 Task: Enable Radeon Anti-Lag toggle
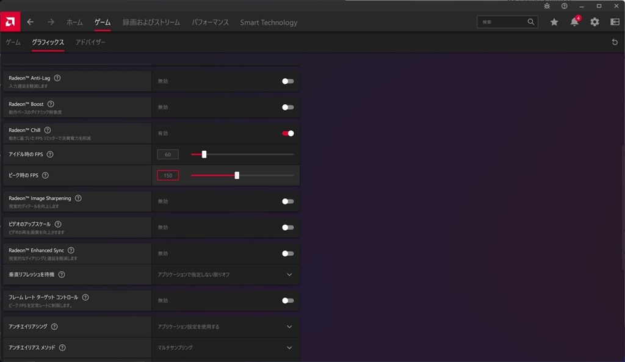coord(288,81)
